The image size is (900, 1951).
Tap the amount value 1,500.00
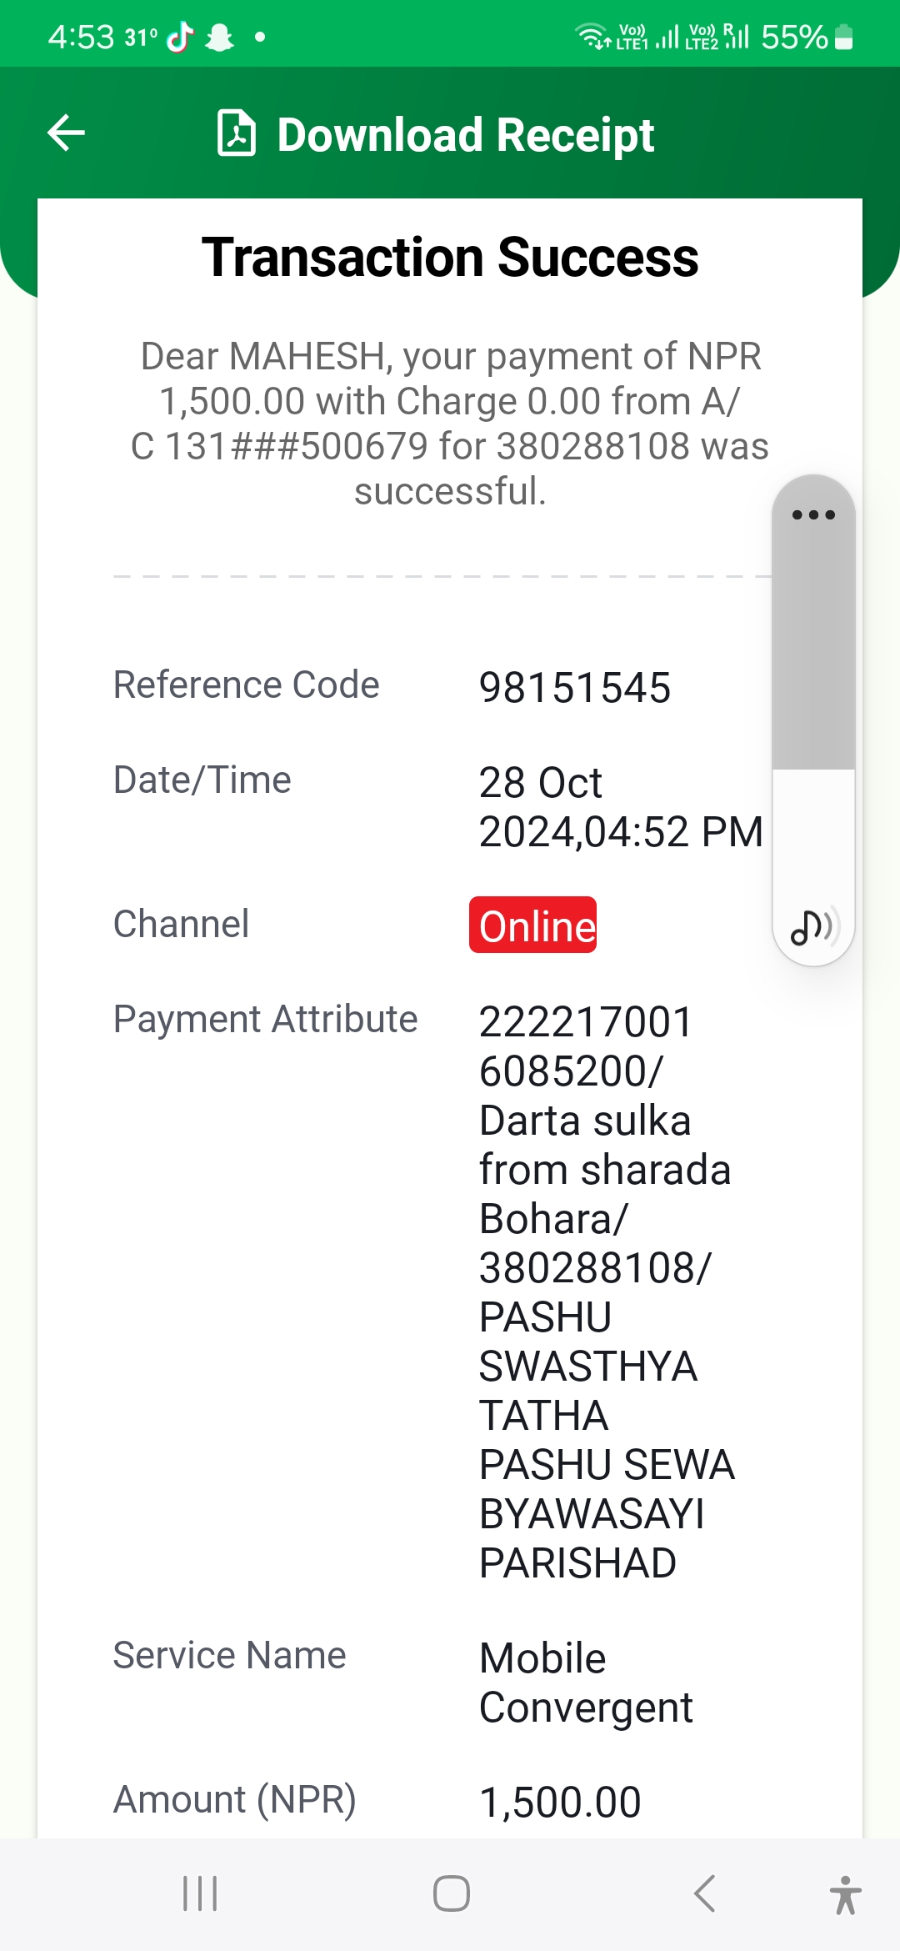560,1802
